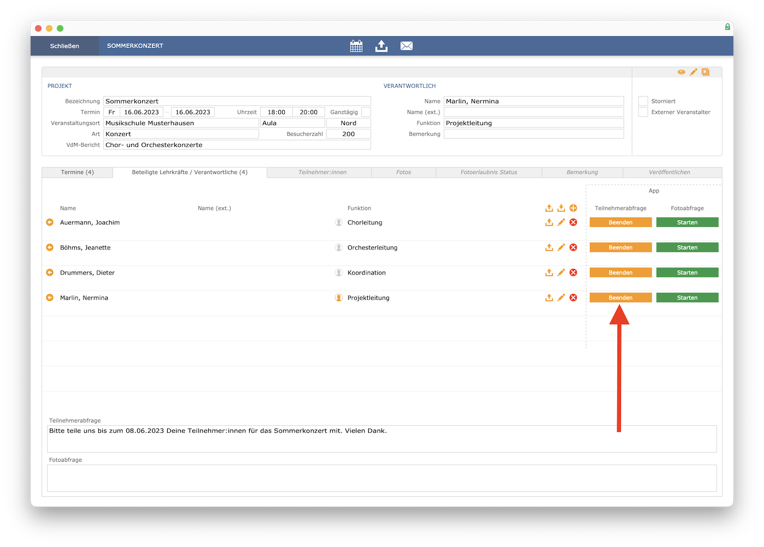Enable the Externer Veranstalter checkbox

coord(643,112)
